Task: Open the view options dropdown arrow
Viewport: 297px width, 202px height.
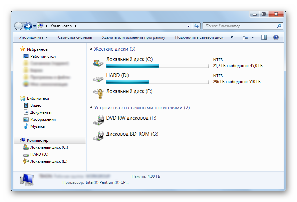Action: click(x=253, y=37)
